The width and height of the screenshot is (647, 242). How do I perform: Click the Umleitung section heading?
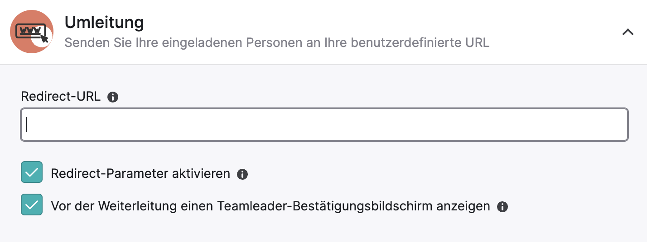(x=104, y=22)
